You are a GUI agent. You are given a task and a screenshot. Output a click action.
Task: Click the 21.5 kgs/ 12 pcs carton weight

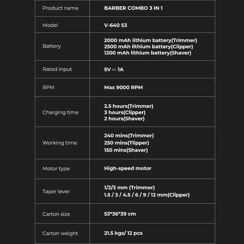[x=123, y=233]
